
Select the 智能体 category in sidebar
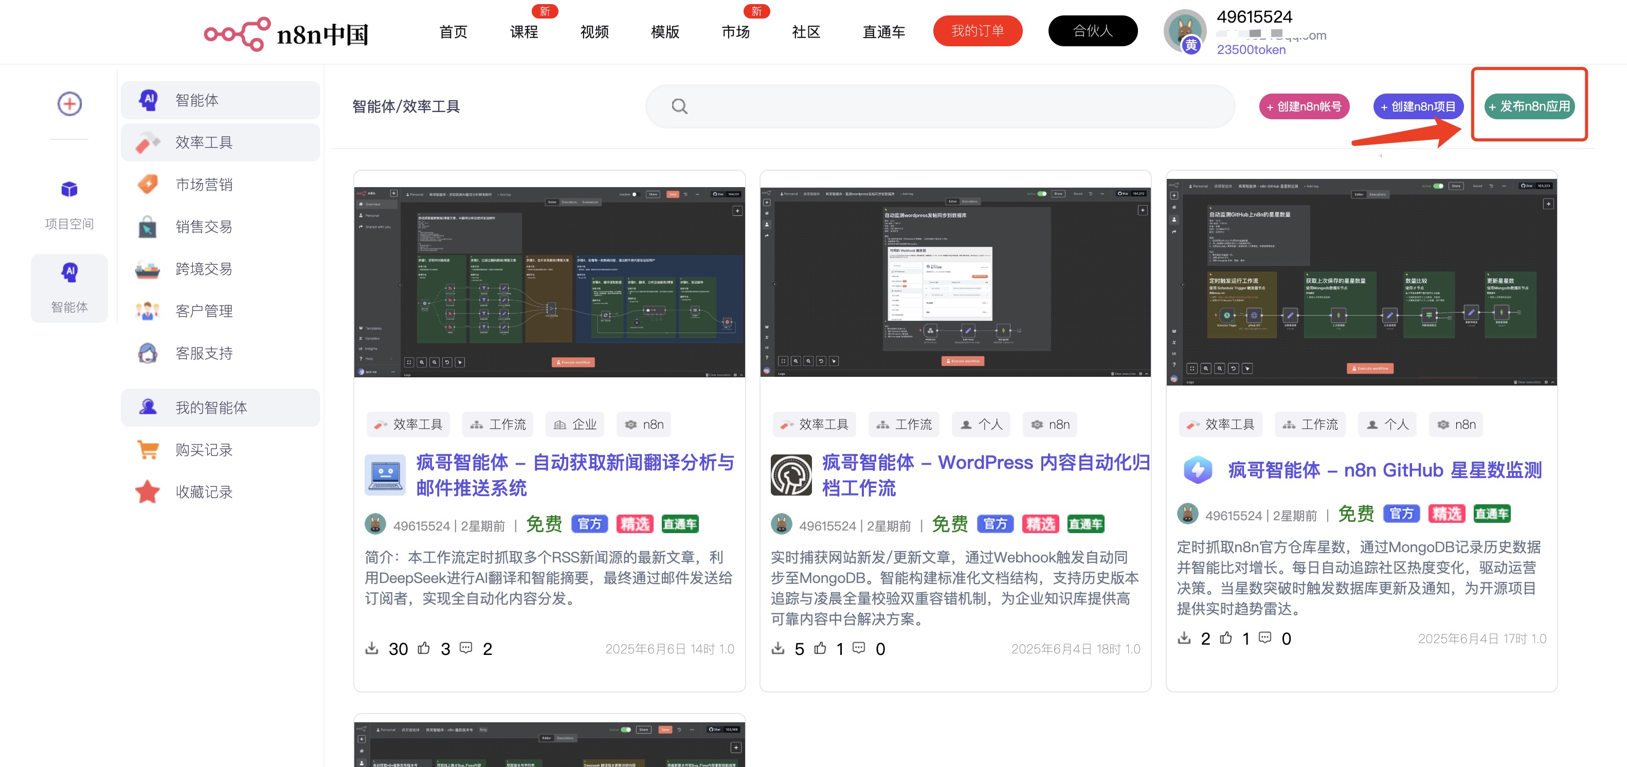click(221, 100)
